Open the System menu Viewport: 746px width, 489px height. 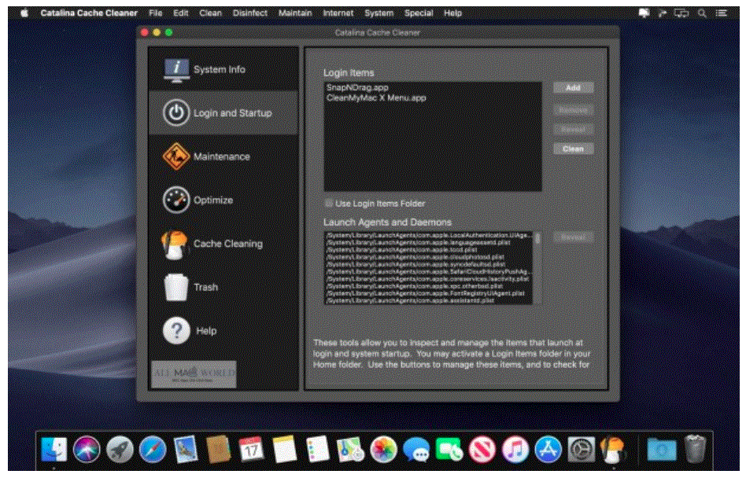coord(379,13)
